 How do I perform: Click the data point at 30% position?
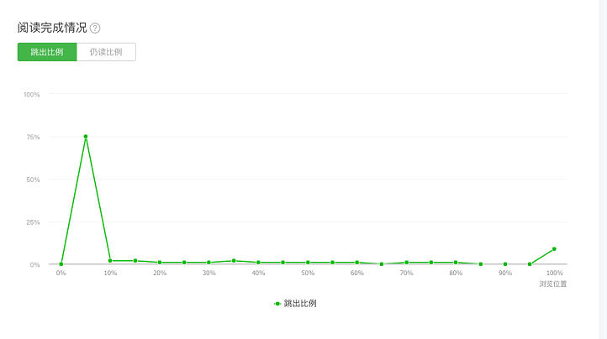pyautogui.click(x=208, y=263)
